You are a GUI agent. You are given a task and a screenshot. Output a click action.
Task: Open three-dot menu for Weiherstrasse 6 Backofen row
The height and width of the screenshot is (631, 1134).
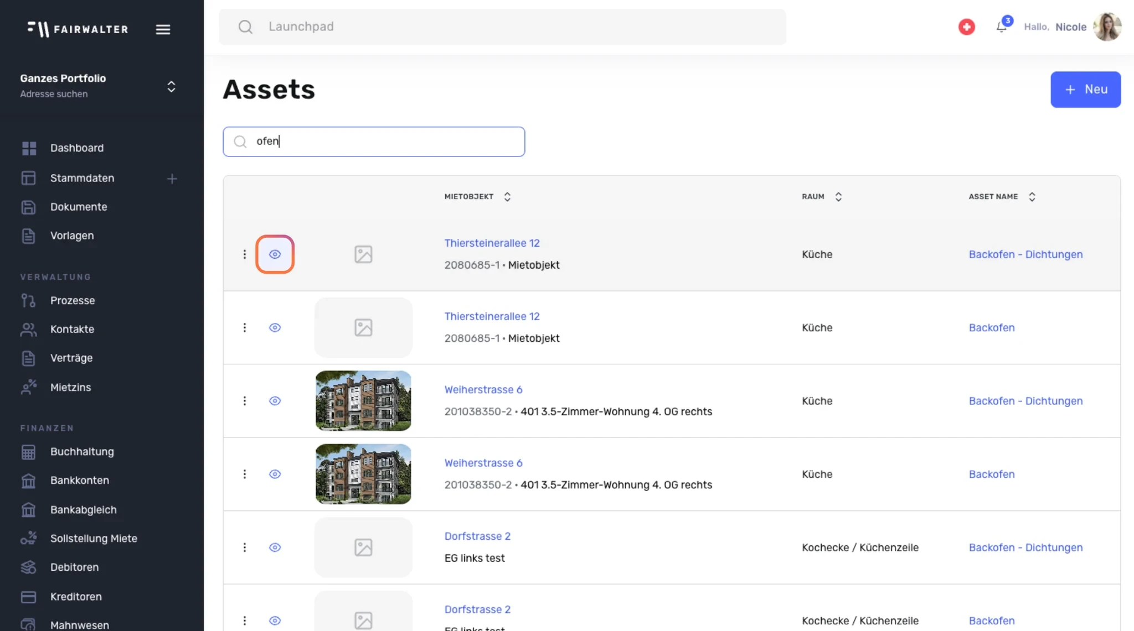pyautogui.click(x=244, y=474)
